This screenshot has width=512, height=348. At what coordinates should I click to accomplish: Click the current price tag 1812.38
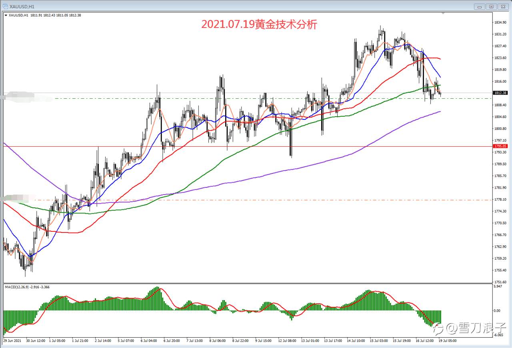tap(500, 93)
